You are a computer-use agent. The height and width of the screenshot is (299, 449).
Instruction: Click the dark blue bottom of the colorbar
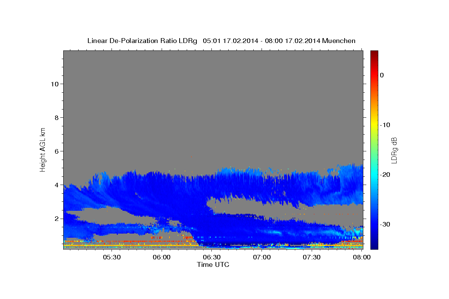click(x=374, y=245)
